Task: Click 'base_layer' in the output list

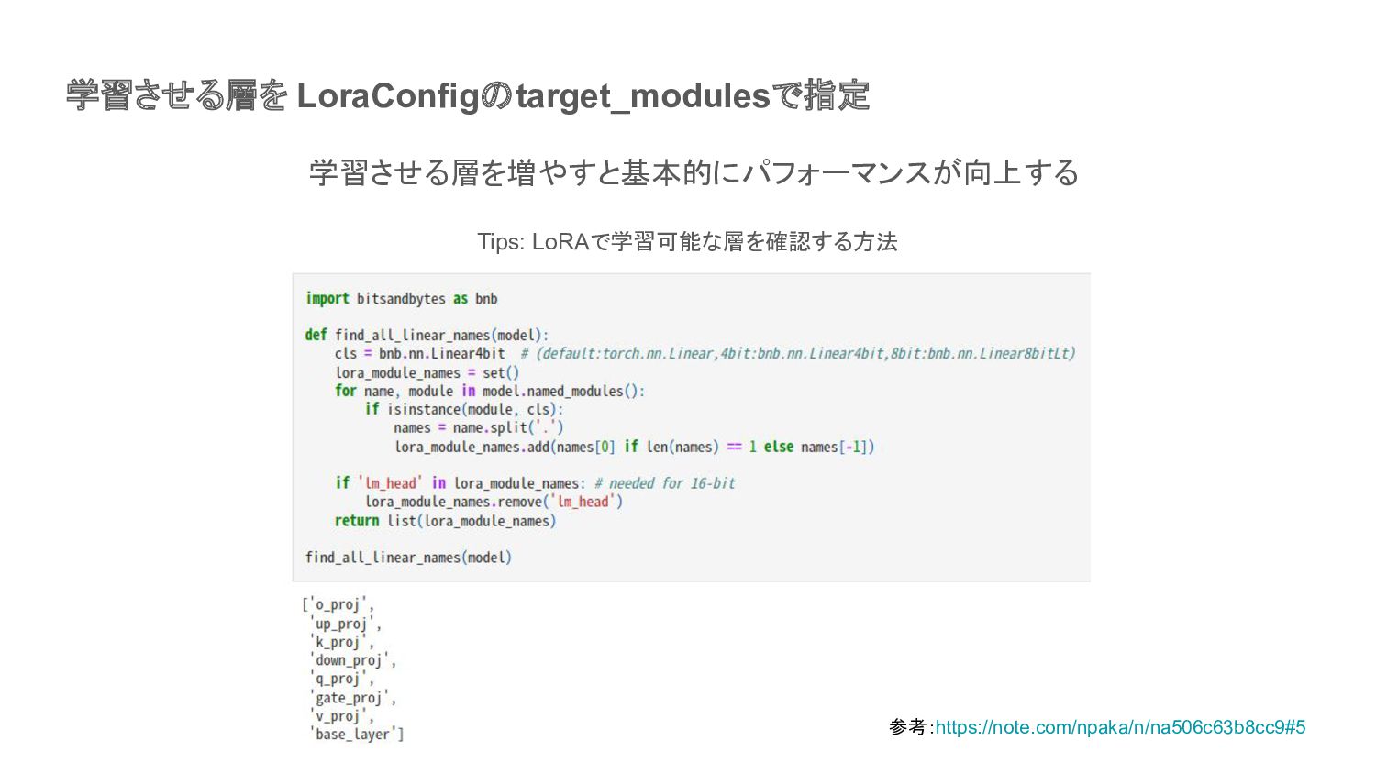Action: tap(353, 735)
